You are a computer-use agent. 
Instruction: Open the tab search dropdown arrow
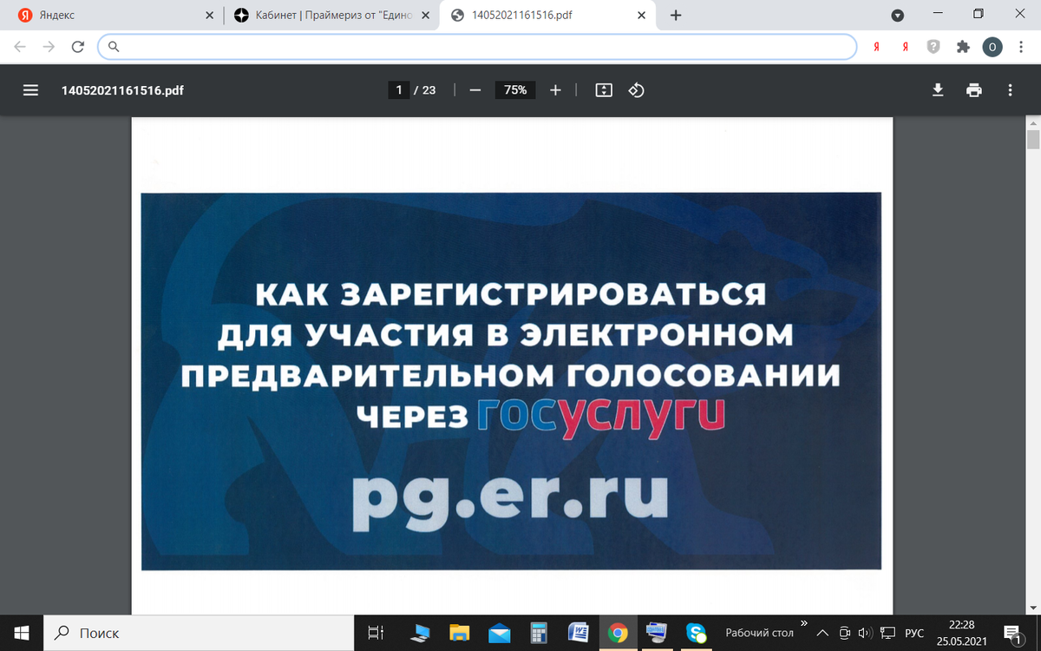(x=898, y=15)
